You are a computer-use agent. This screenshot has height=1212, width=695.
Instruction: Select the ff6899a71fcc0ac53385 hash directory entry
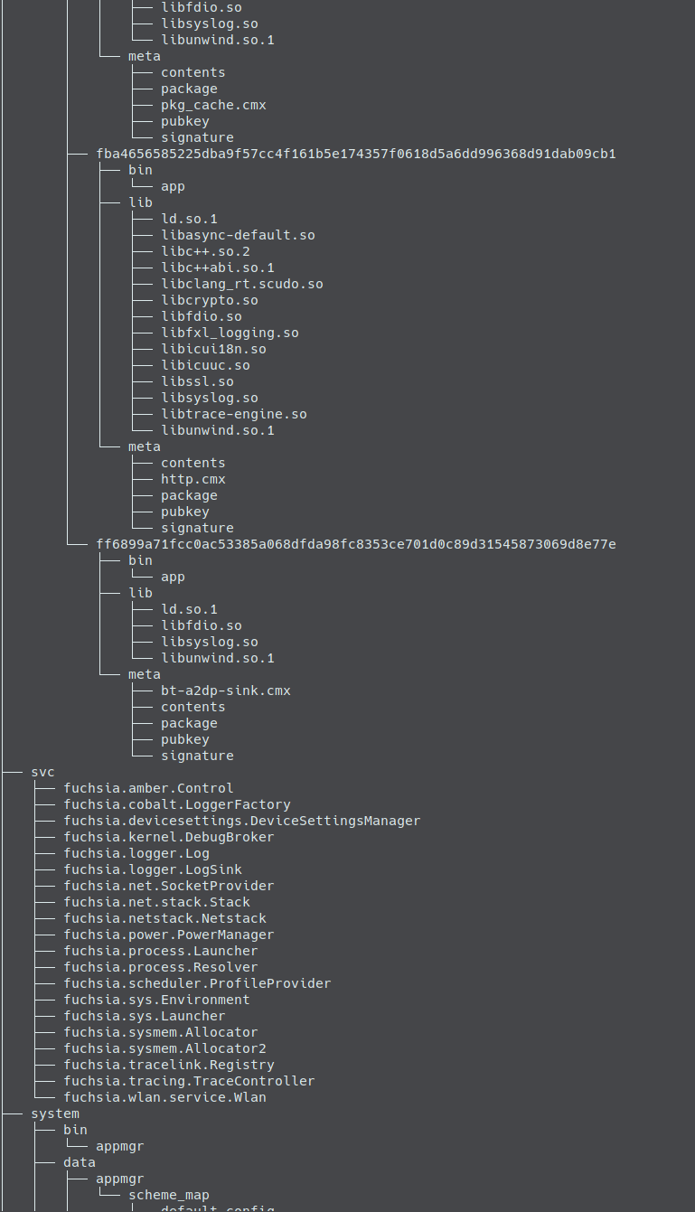(356, 544)
